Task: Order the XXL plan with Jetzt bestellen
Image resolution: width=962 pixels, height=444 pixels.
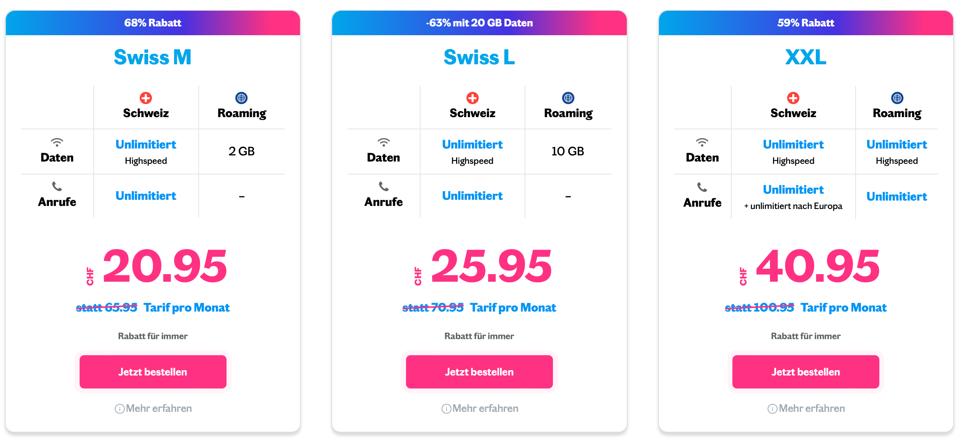Action: pyautogui.click(x=805, y=372)
